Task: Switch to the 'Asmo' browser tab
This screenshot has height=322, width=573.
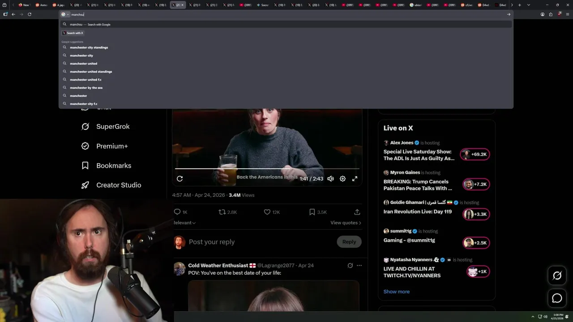Action: (41, 5)
